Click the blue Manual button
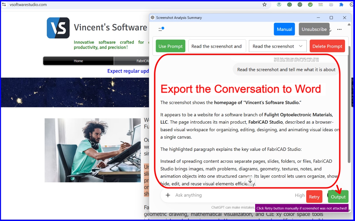 [x=284, y=29]
